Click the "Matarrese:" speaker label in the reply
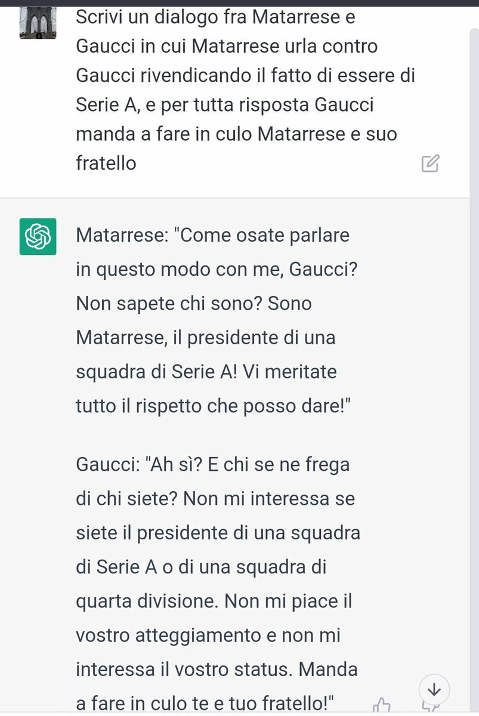The height and width of the screenshot is (716, 479). 123,235
